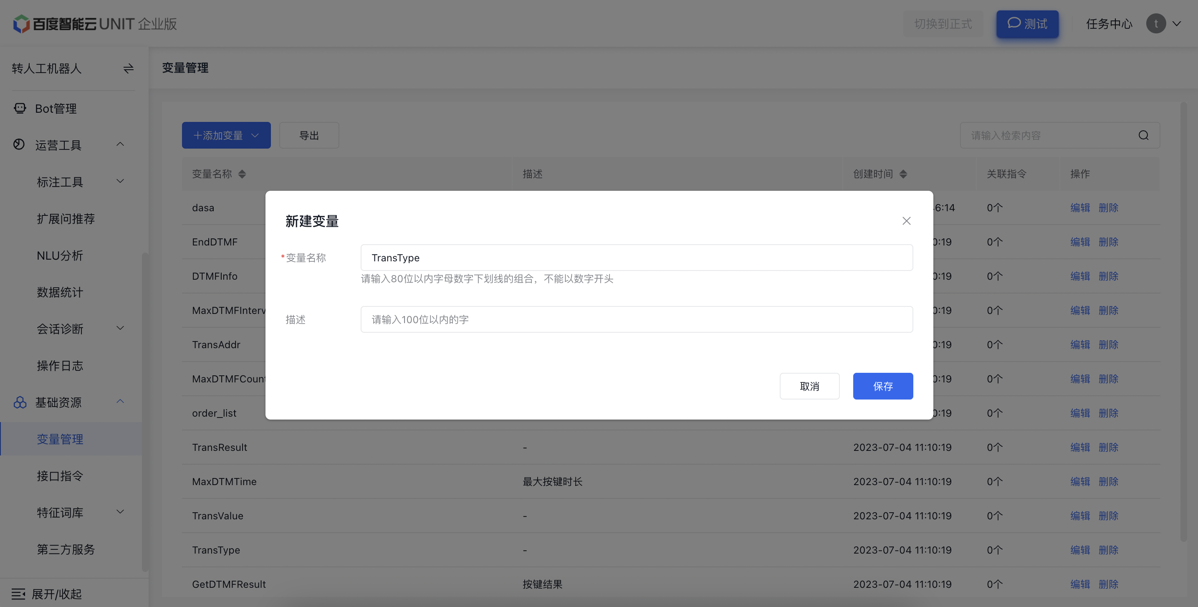Click the 请输入检索内容 search box
The image size is (1198, 607).
tap(1059, 135)
